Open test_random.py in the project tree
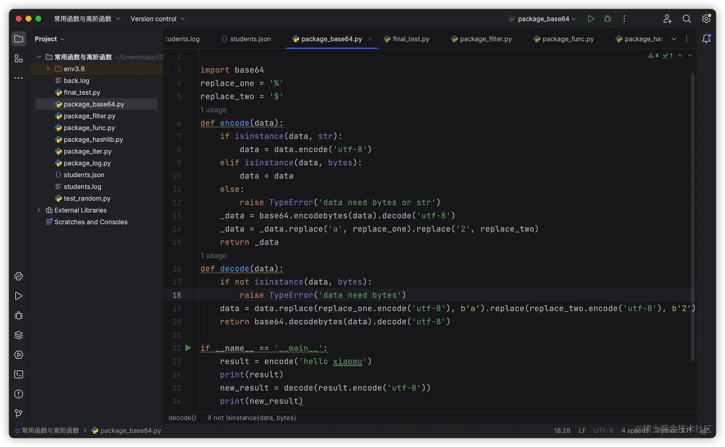725x447 pixels. (x=87, y=198)
